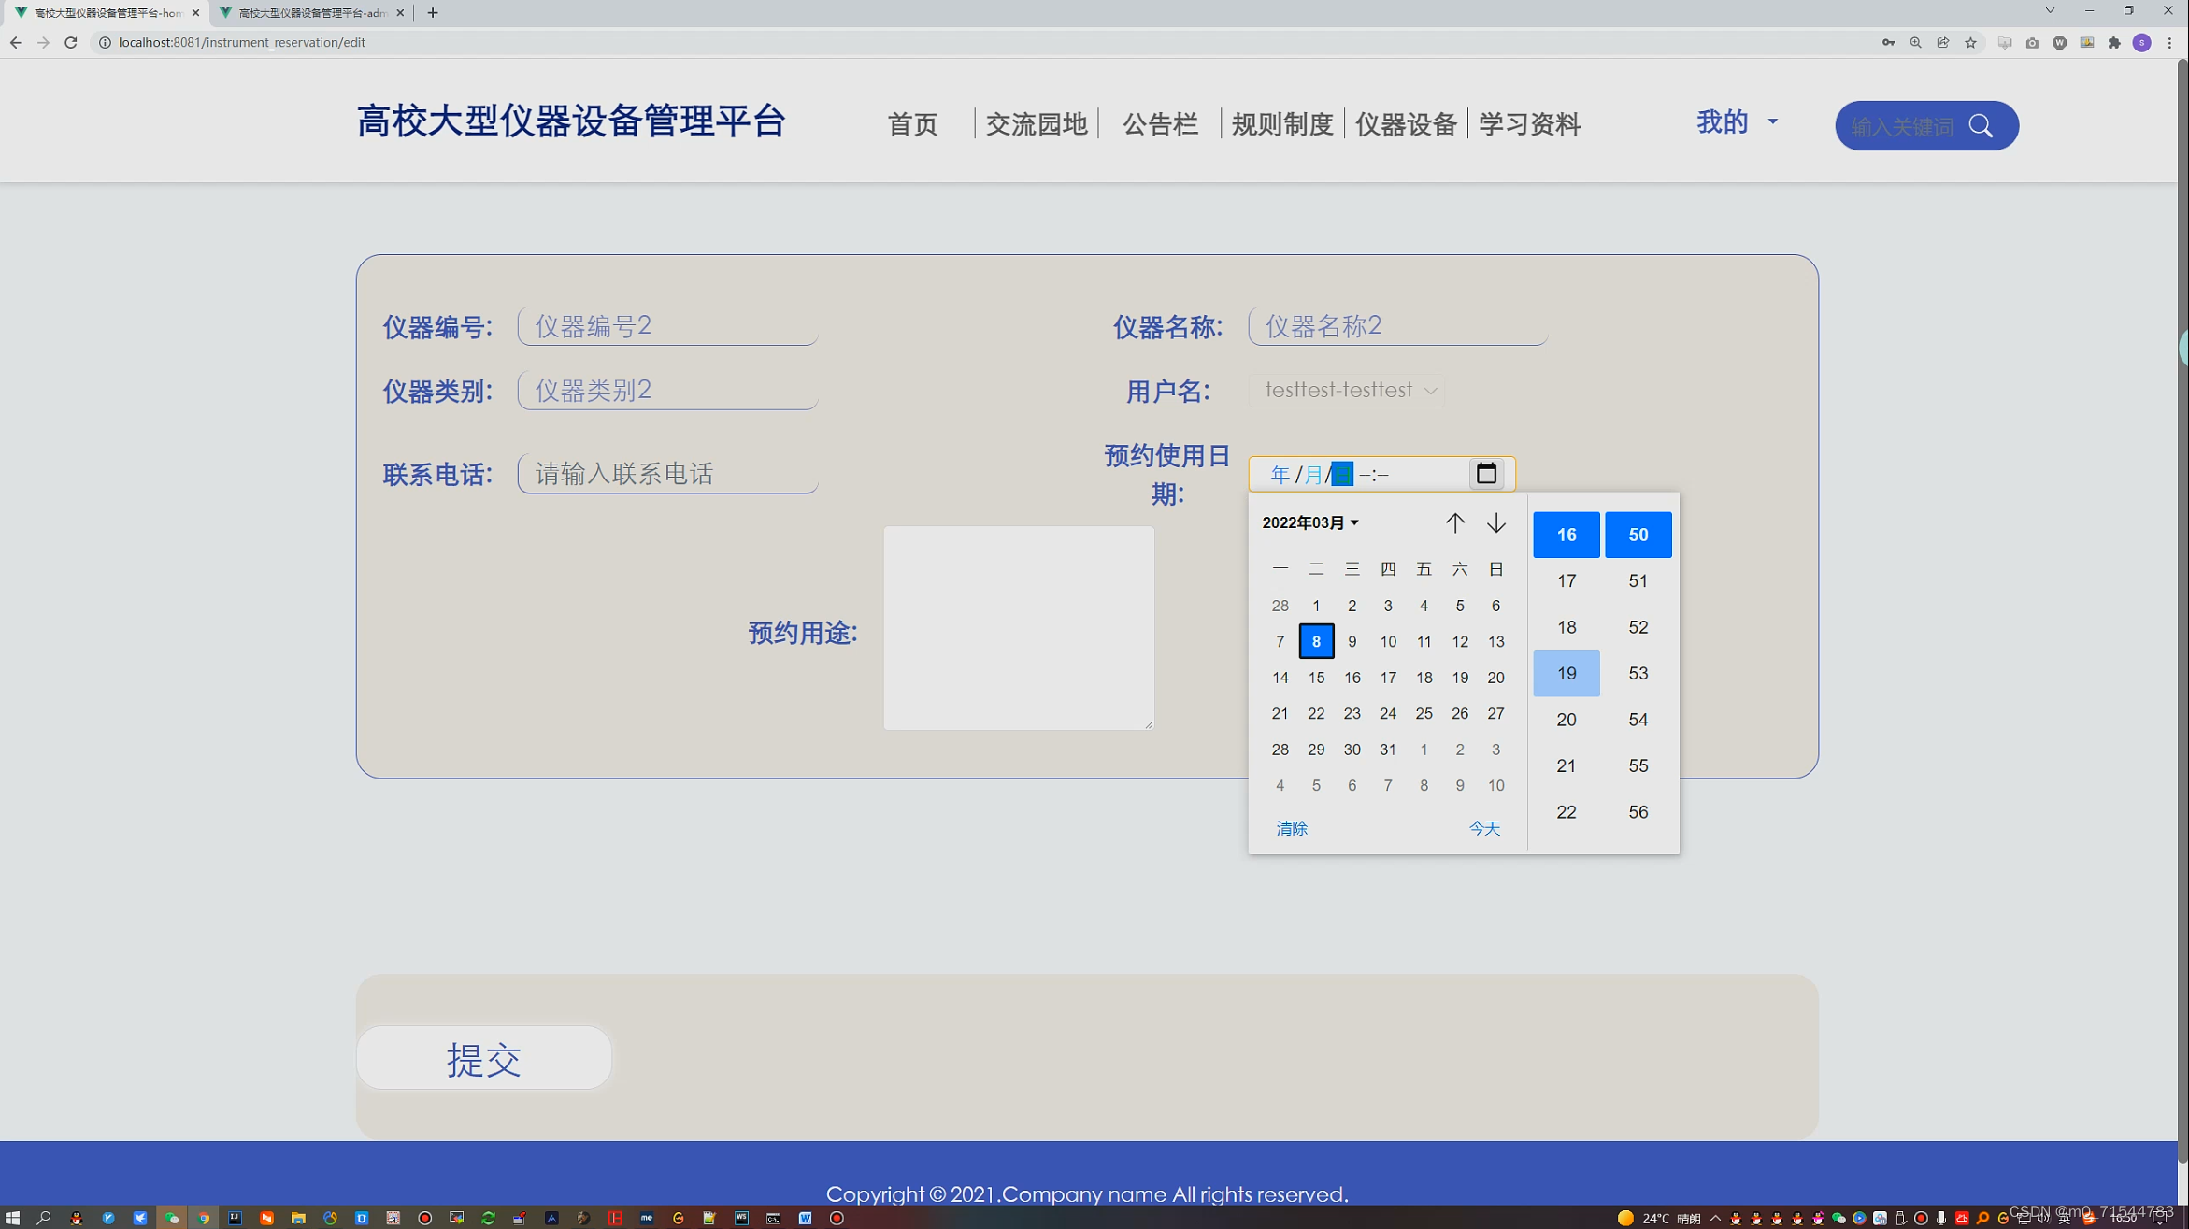Image resolution: width=2189 pixels, height=1229 pixels.
Task: Go to previous month with up arrow
Action: pyautogui.click(x=1454, y=522)
